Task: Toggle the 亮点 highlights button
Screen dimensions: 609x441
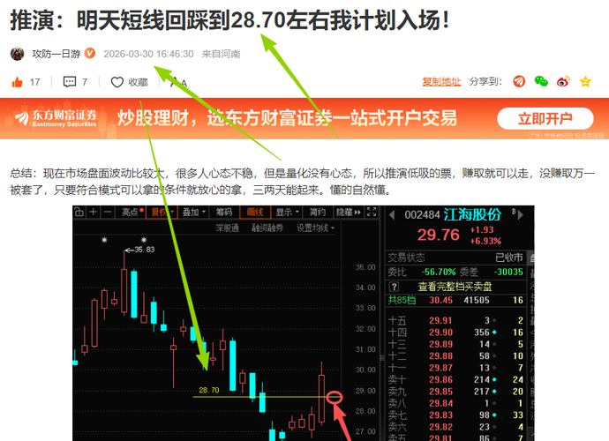Action: click(132, 212)
